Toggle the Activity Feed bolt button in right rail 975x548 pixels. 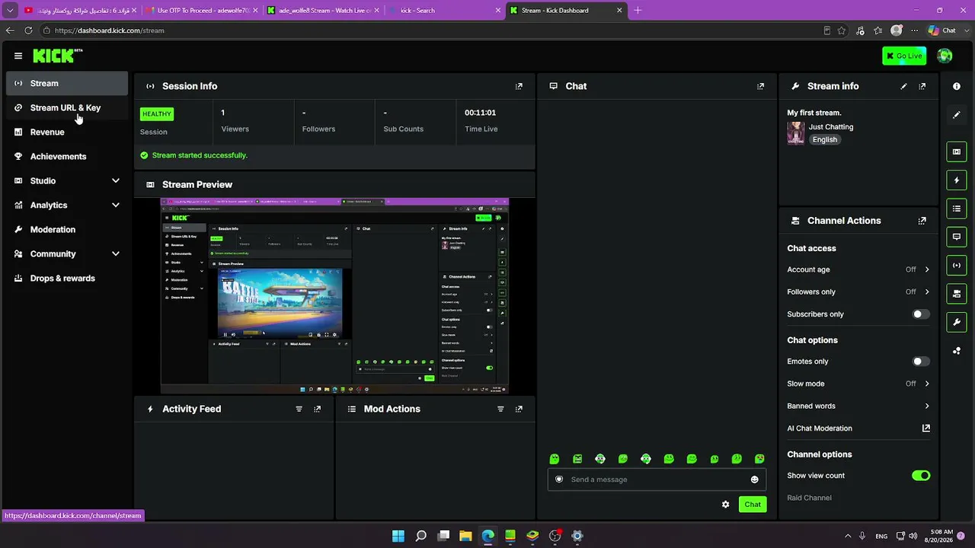[957, 180]
